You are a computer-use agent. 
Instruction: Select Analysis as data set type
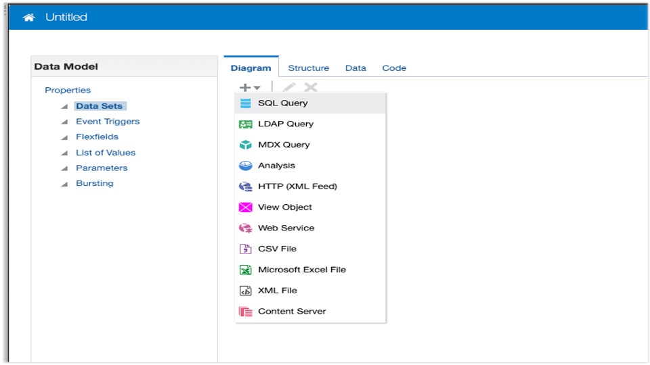310,166
